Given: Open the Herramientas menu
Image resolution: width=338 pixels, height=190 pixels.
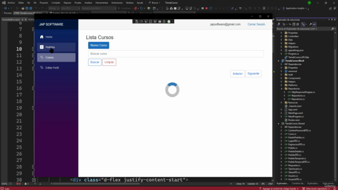Looking at the screenshot, I should [x=102, y=3].
